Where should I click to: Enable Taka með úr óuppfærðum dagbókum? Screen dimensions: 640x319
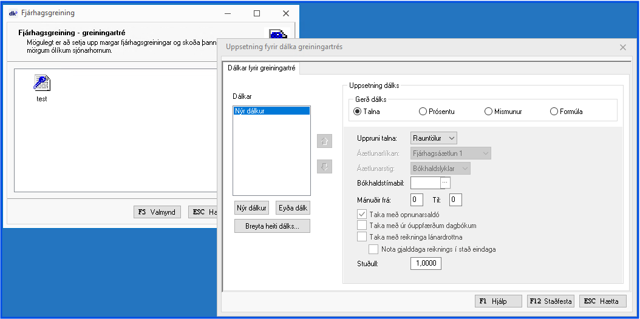(x=362, y=226)
